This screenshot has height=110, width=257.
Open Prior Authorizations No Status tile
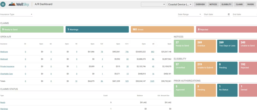coord(227,90)
